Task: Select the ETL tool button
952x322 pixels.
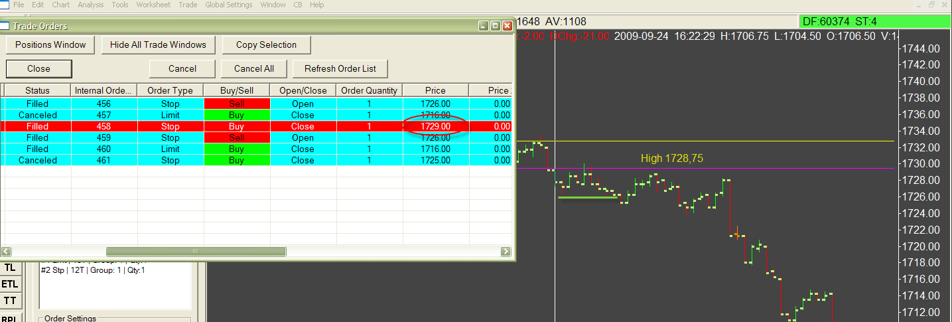Action: click(10, 284)
